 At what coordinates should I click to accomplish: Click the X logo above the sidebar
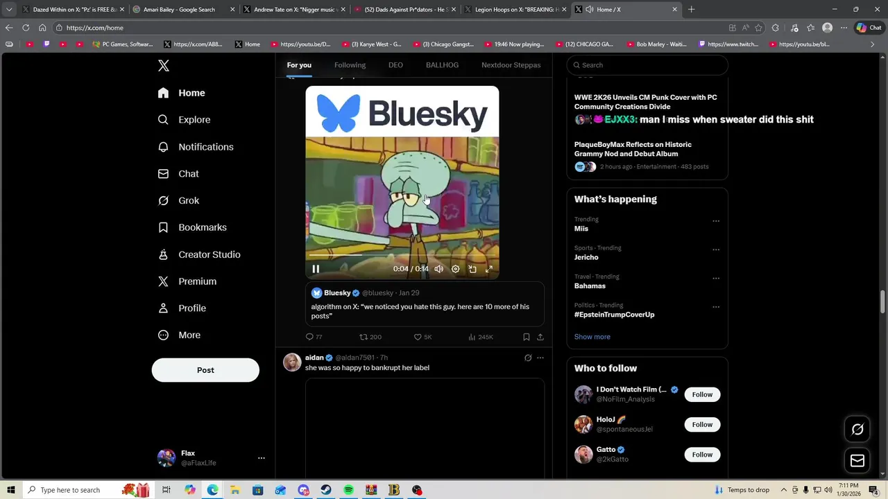click(x=164, y=66)
